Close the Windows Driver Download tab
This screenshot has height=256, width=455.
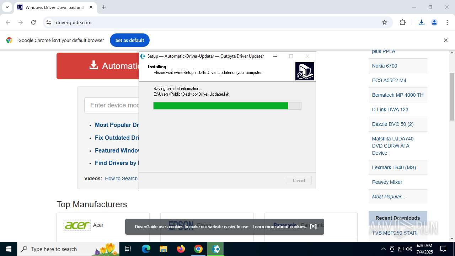coord(91,7)
